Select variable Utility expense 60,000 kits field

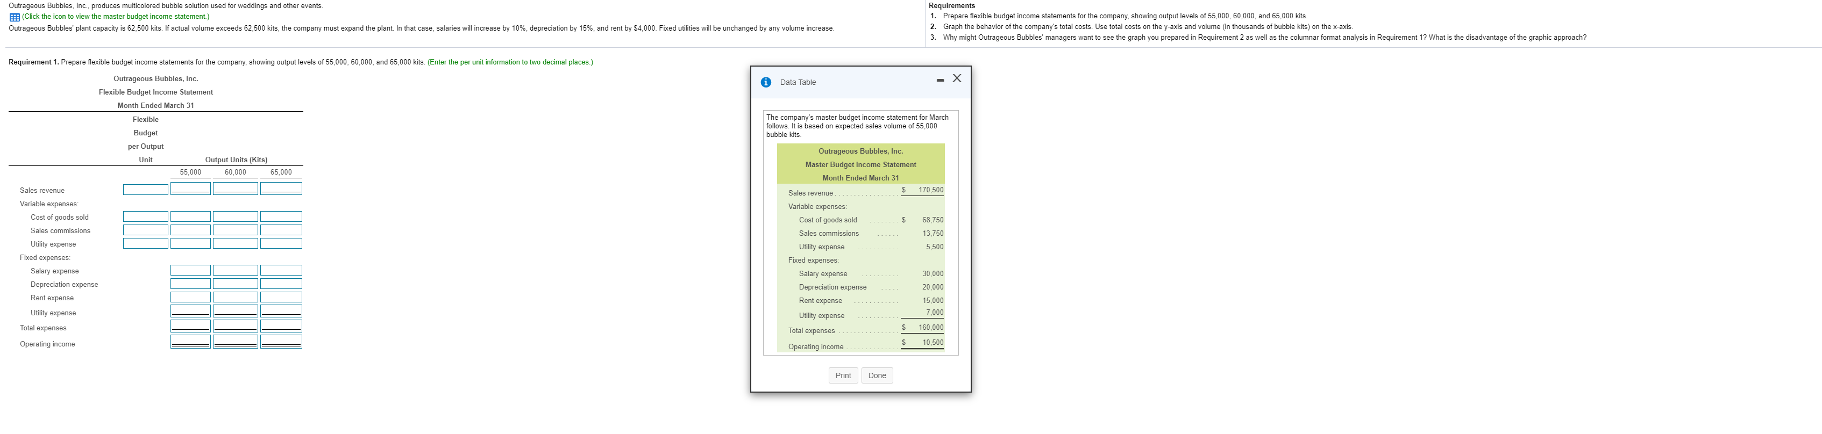(x=236, y=243)
